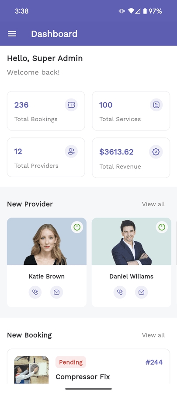Tap the Total Bookings ticket icon
Screen dimensions: 177x394
tap(71, 105)
